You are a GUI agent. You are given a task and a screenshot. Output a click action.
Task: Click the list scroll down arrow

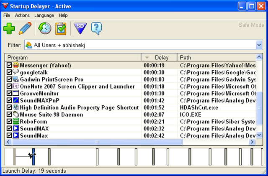(259, 135)
